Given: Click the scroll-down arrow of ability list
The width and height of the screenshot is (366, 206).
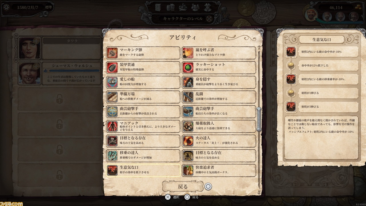Looking at the screenshot, I should (x=259, y=192).
